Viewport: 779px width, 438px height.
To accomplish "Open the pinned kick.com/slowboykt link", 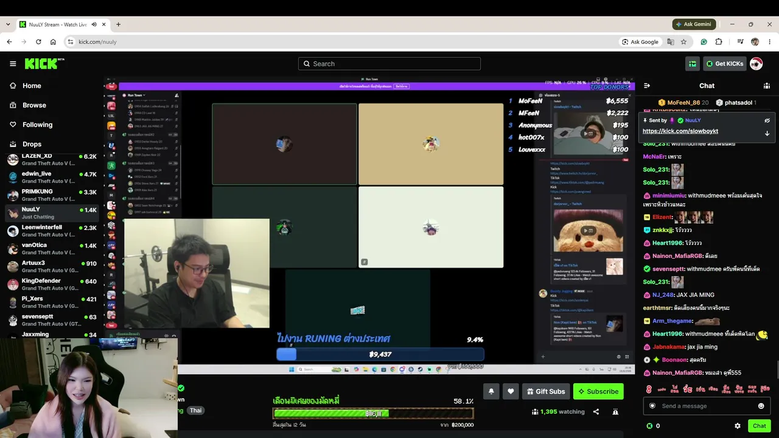I will click(680, 131).
